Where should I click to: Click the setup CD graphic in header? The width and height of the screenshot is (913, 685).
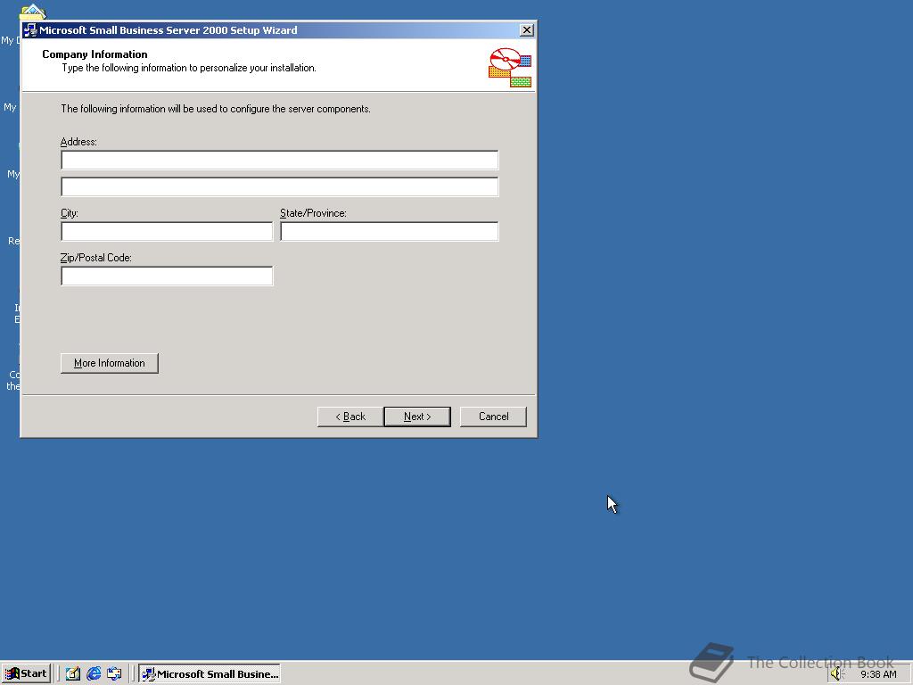510,68
